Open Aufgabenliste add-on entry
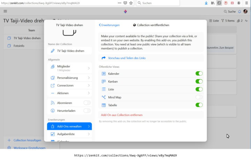This screenshot has width=251, height=162. tap(69, 134)
